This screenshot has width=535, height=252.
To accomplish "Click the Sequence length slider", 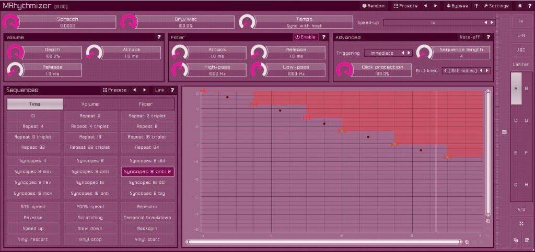I will click(x=461, y=53).
